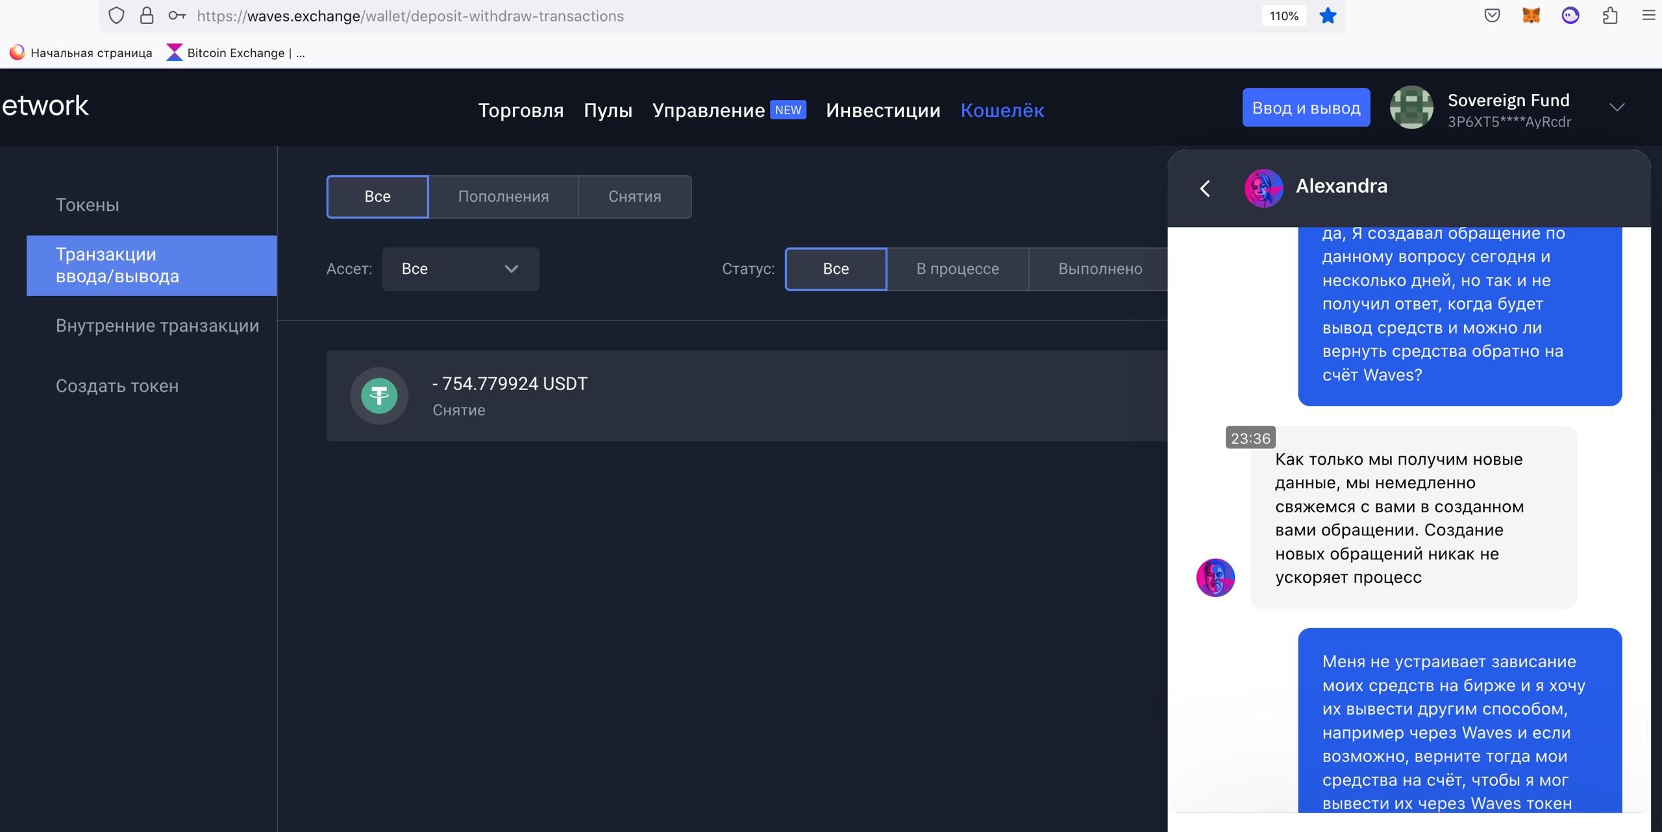The height and width of the screenshot is (832, 1662).
Task: Open the MetaMask fox extension
Action: pyautogui.click(x=1531, y=16)
